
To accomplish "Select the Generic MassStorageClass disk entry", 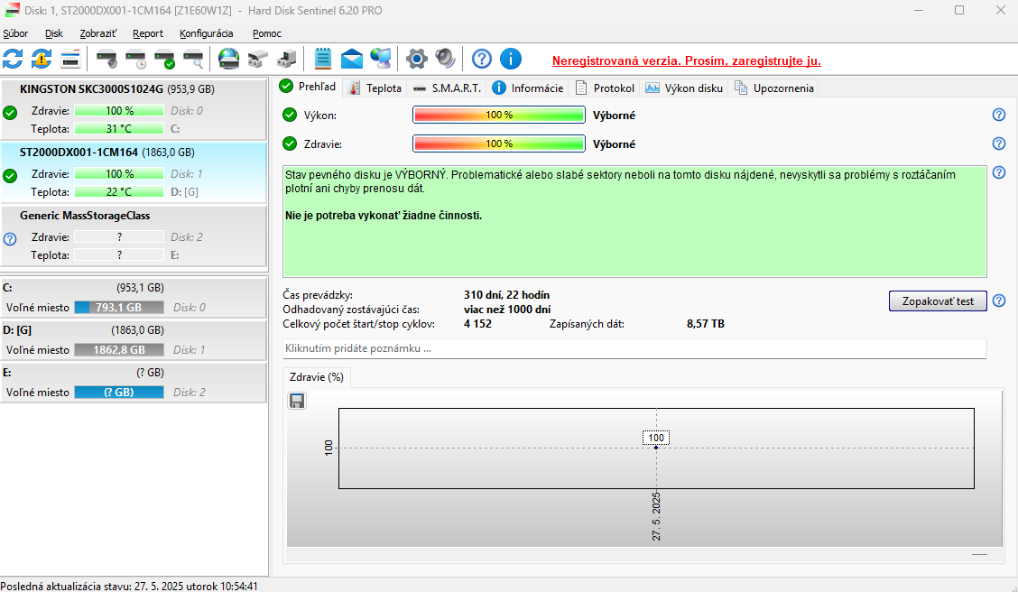I will pos(134,236).
